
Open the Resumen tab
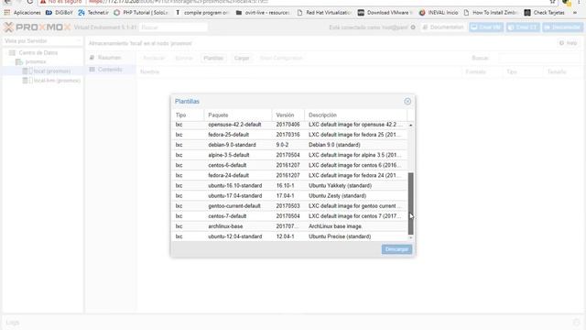tap(109, 58)
